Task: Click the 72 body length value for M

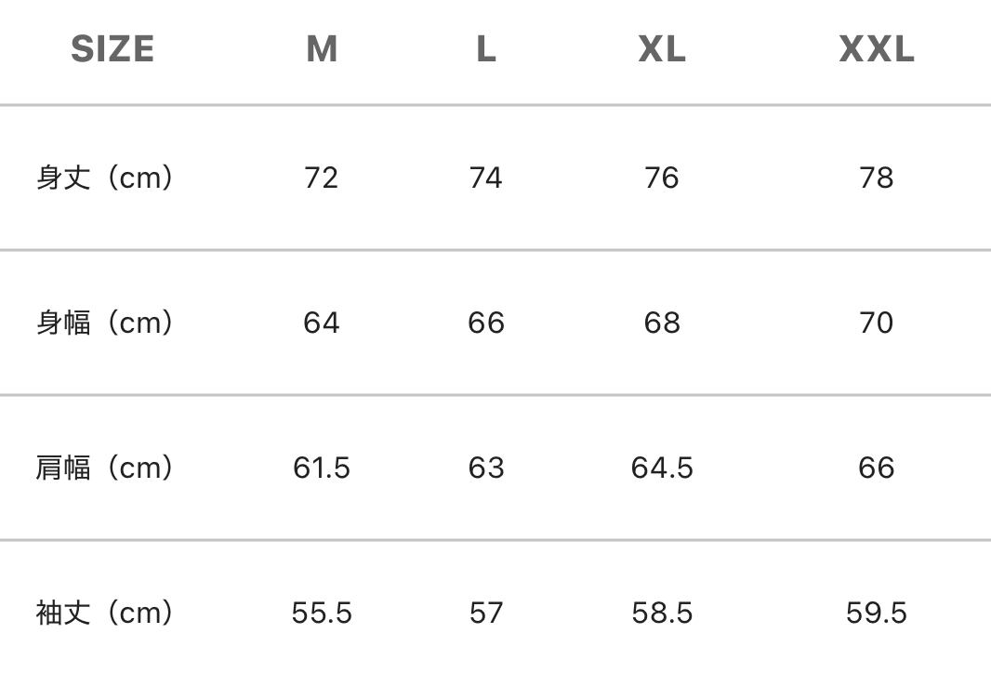Action: point(321,178)
